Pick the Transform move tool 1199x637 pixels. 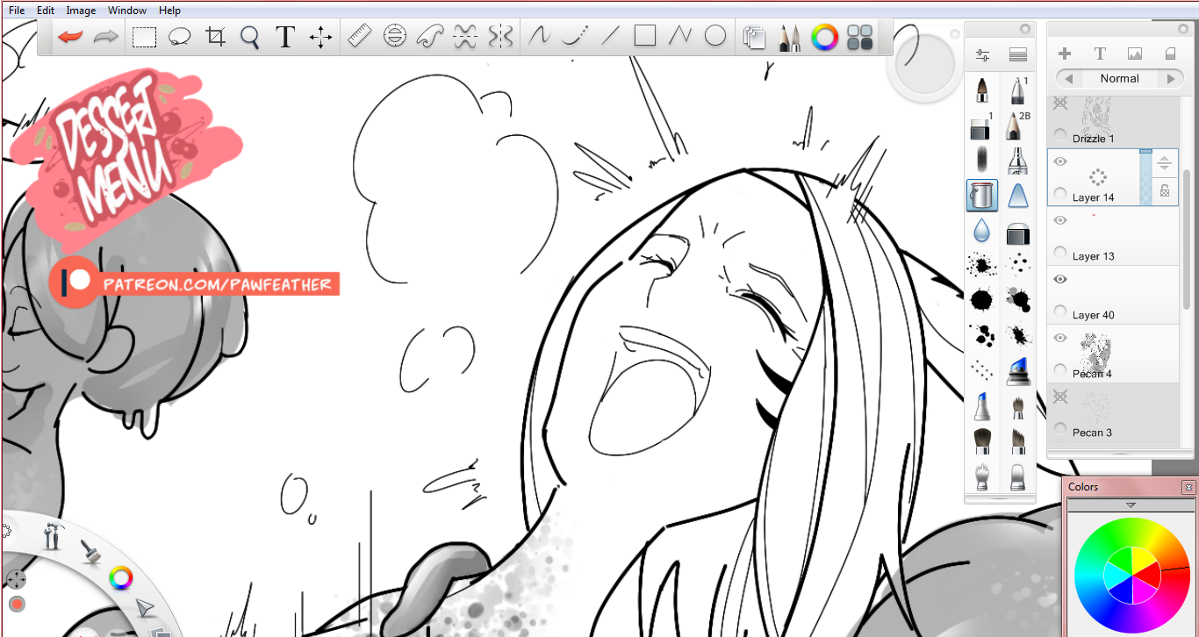(320, 37)
